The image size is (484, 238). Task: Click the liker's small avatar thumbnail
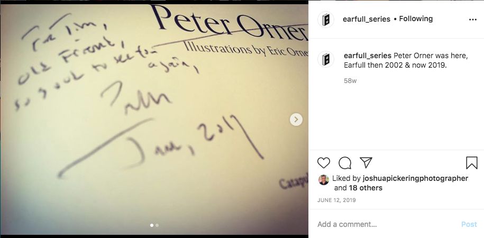tap(324, 180)
